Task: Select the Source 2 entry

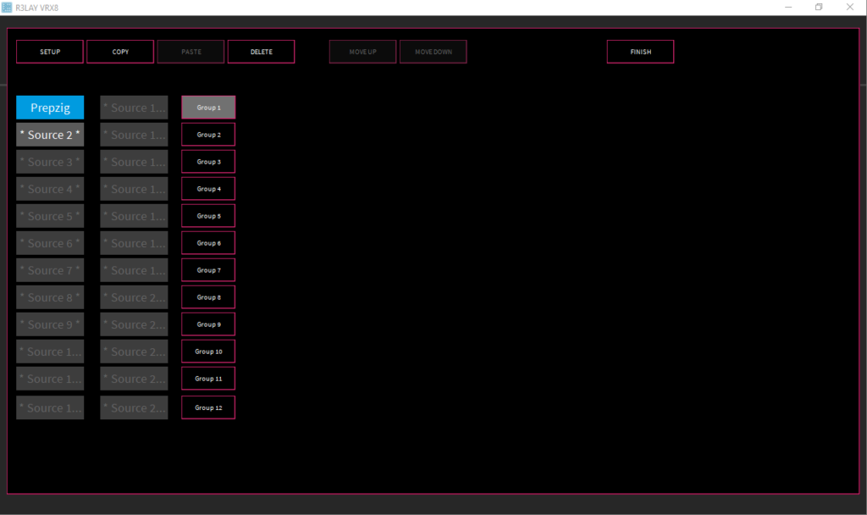Action: (50, 135)
